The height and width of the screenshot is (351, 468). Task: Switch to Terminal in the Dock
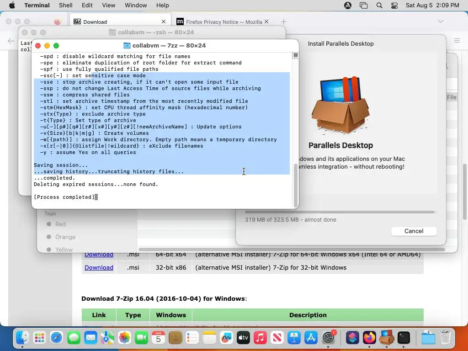point(404,338)
